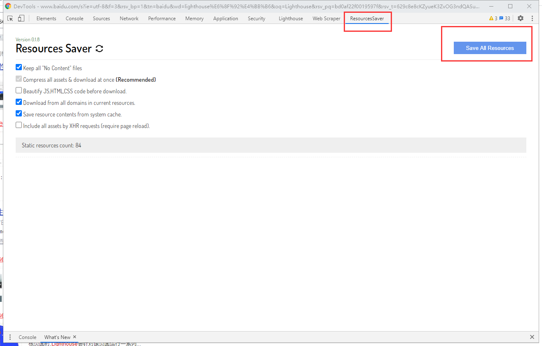The height and width of the screenshot is (346, 542).
Task: Toggle the device toolbar icon
Action: (x=21, y=19)
